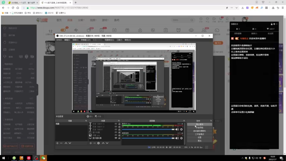Click the browser reload button

(13, 8)
